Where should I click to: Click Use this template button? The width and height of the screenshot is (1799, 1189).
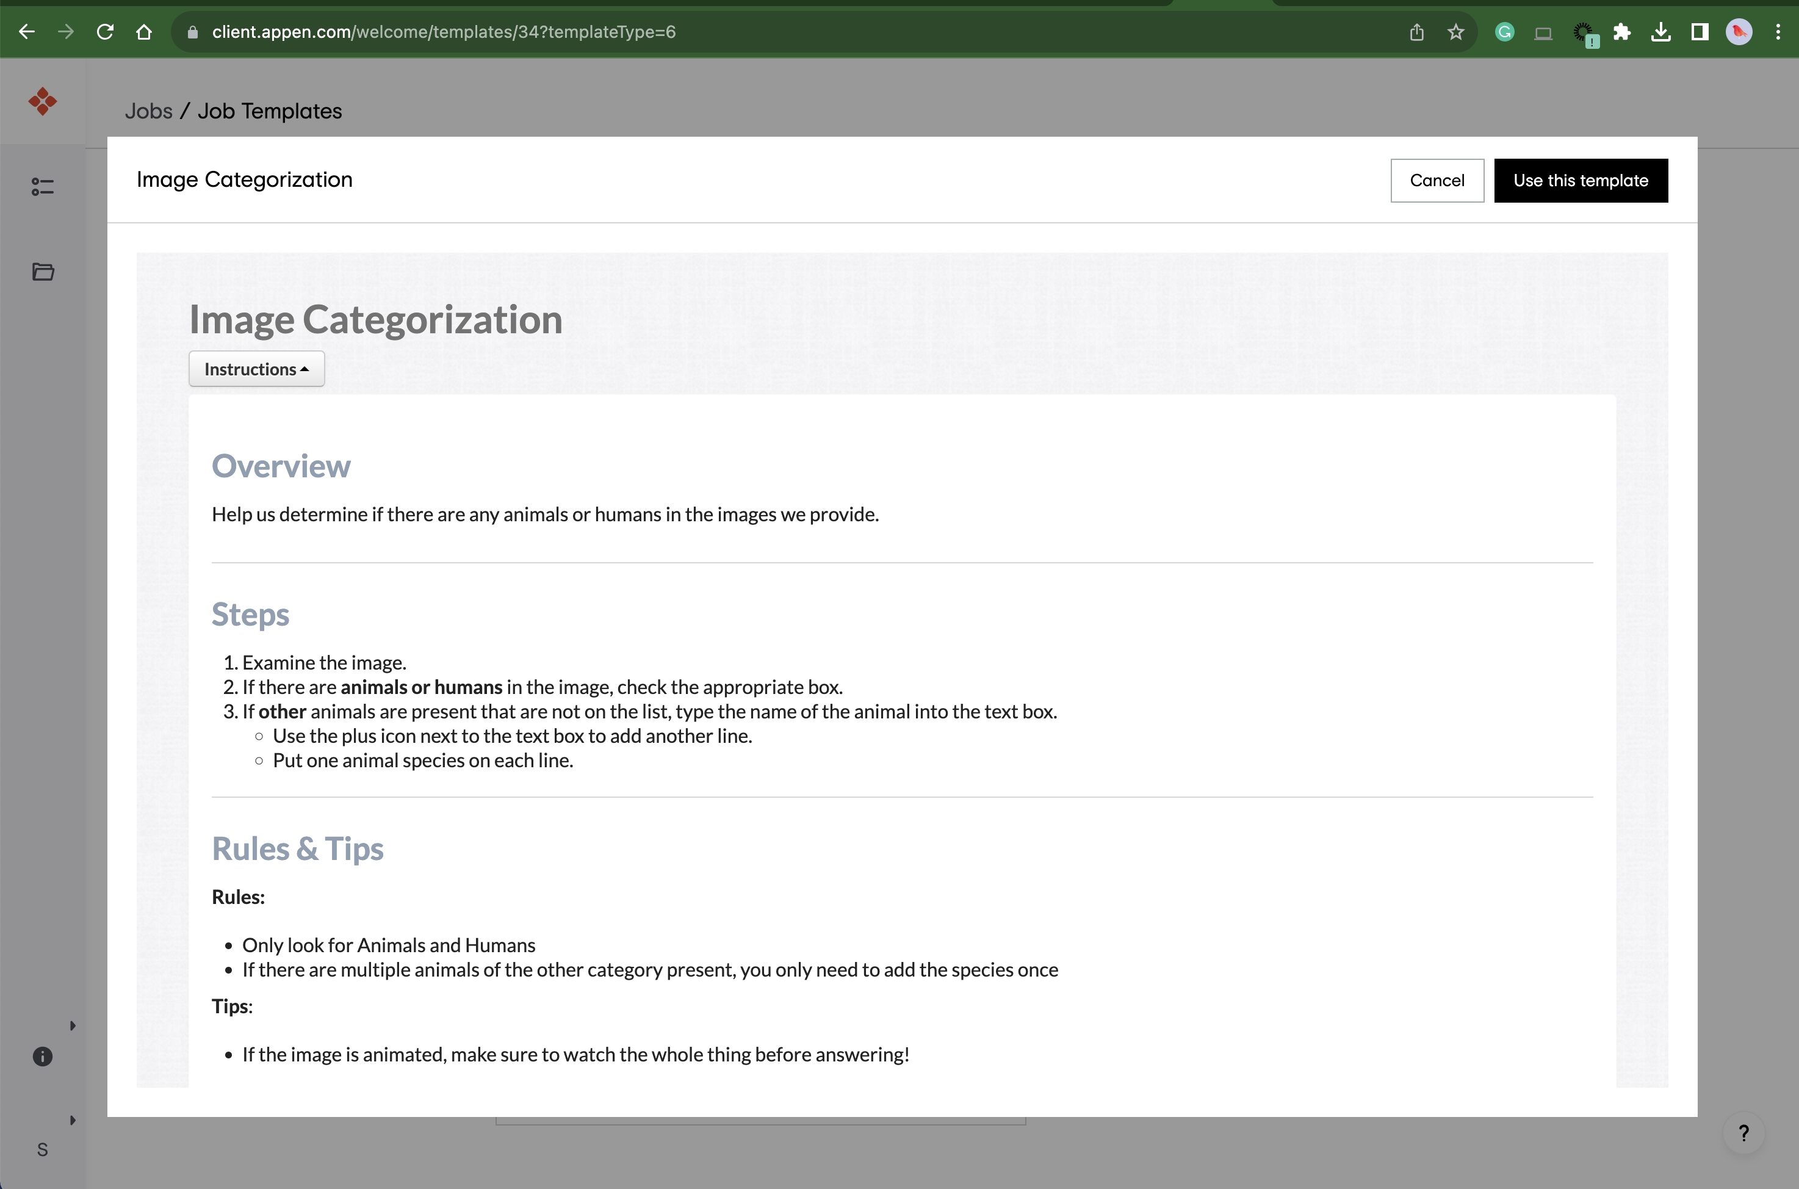(1581, 181)
